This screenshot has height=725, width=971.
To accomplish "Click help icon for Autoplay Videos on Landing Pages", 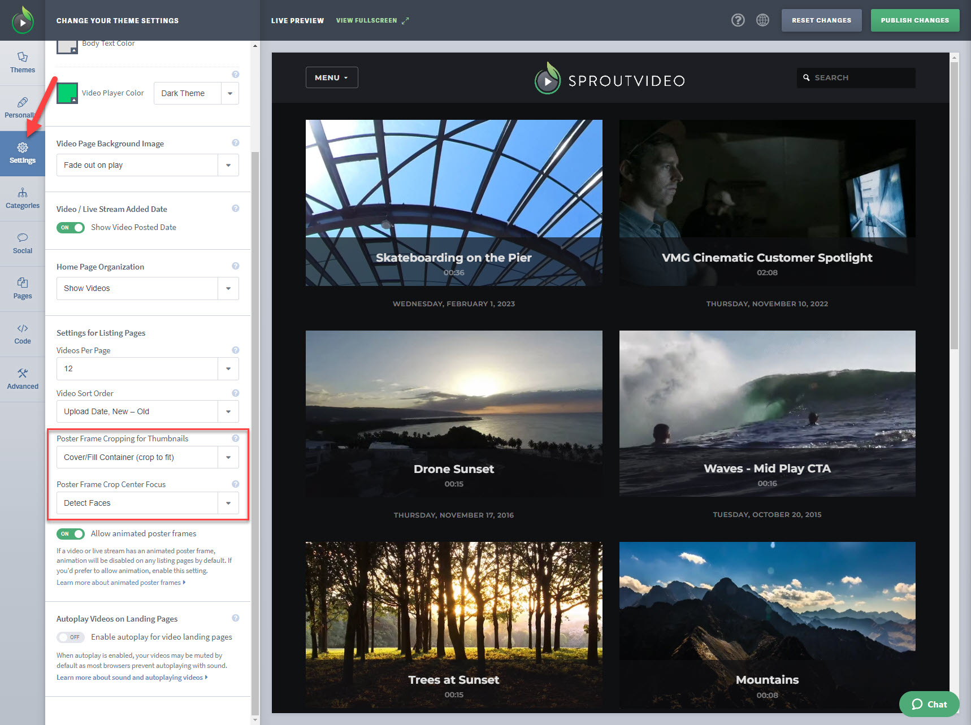I will (x=236, y=618).
